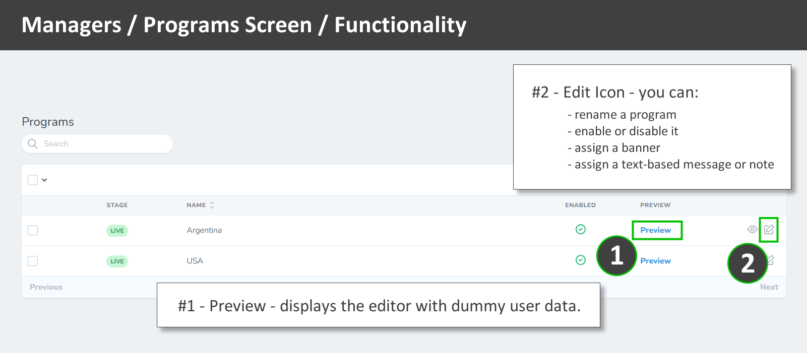Click the Preview button for Argentina

tap(656, 230)
